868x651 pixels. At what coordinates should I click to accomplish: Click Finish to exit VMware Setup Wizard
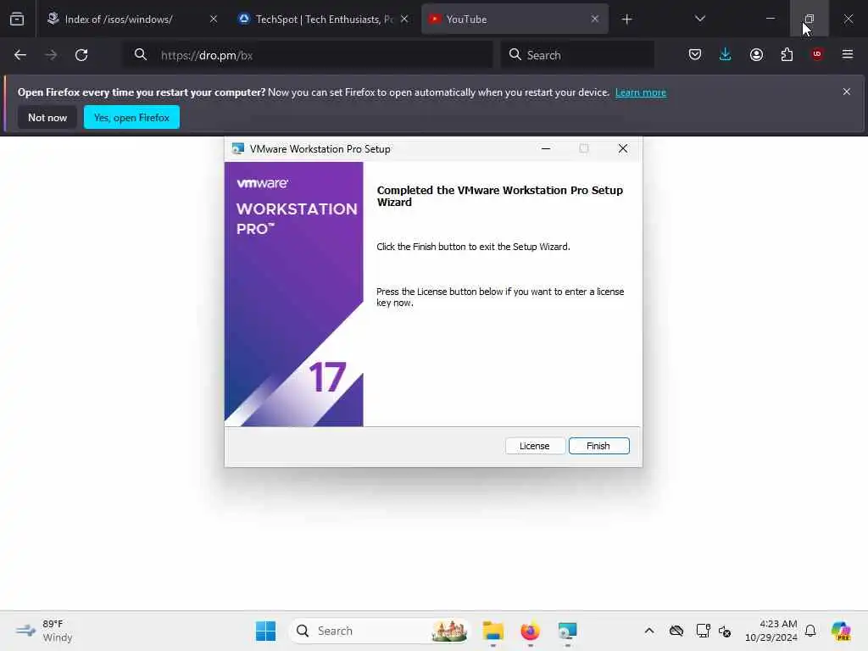pos(598,446)
